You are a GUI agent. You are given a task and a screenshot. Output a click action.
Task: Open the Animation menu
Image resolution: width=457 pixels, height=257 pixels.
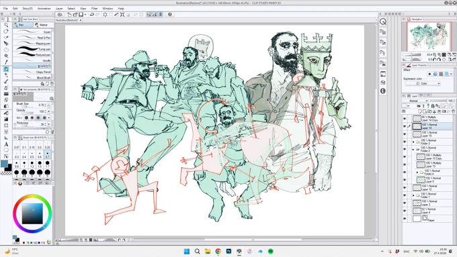(44, 9)
